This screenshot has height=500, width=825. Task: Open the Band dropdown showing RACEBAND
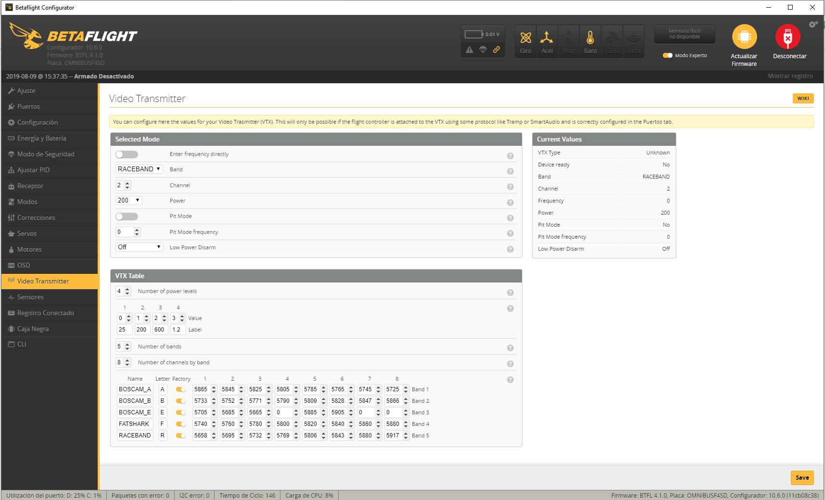pyautogui.click(x=140, y=169)
